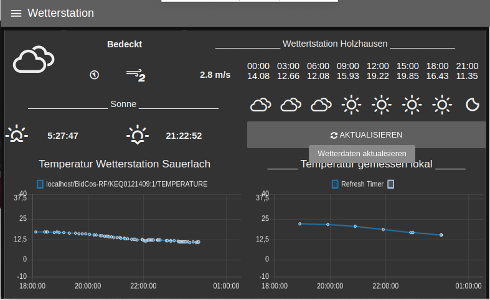
Task: Toggle the unlabeled legend box after Refresh Timer
Action: [390, 184]
